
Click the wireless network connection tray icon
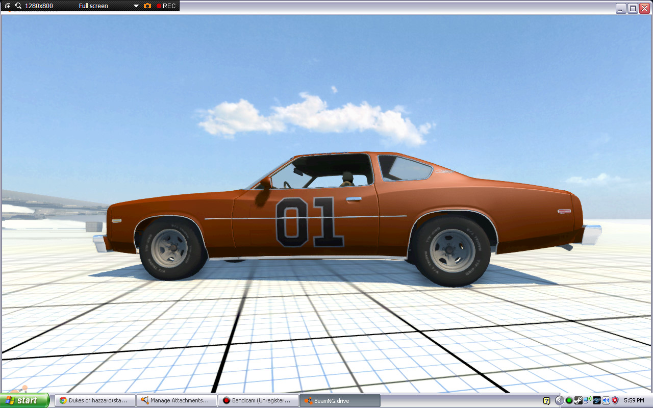pos(588,400)
